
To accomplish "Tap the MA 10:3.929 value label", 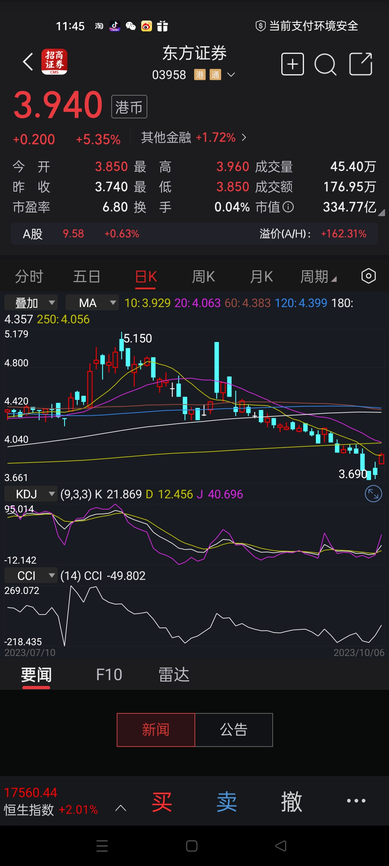I will [147, 303].
